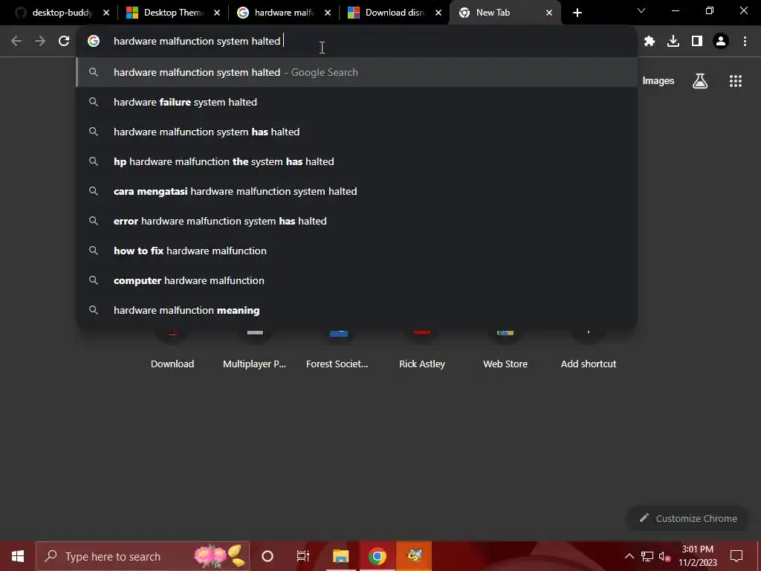Open the Windows Start menu

18,556
